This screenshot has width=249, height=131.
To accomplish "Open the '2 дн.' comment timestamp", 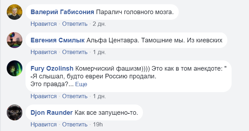I will point(99,24).
